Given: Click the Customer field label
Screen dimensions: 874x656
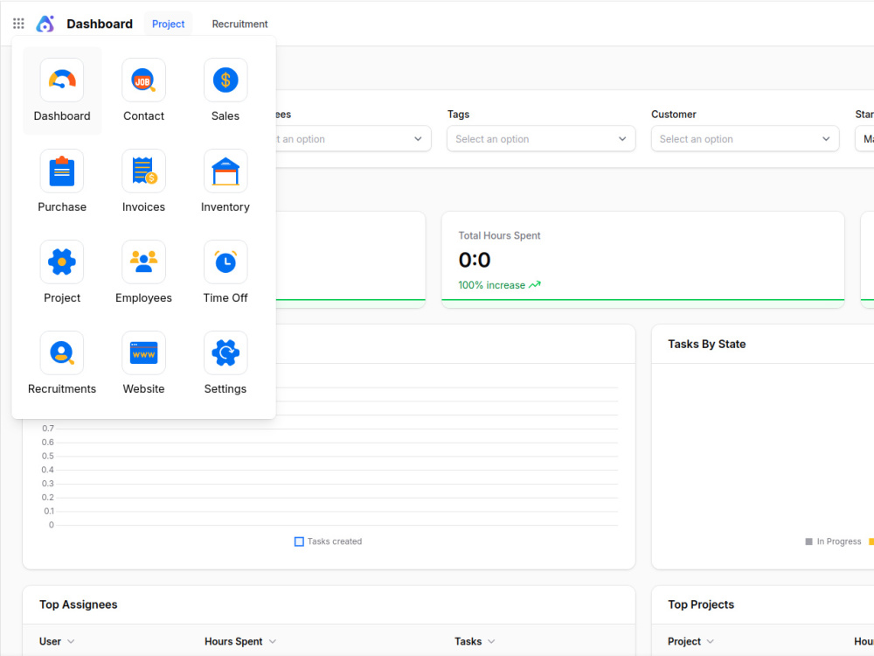Looking at the screenshot, I should pyautogui.click(x=673, y=115).
